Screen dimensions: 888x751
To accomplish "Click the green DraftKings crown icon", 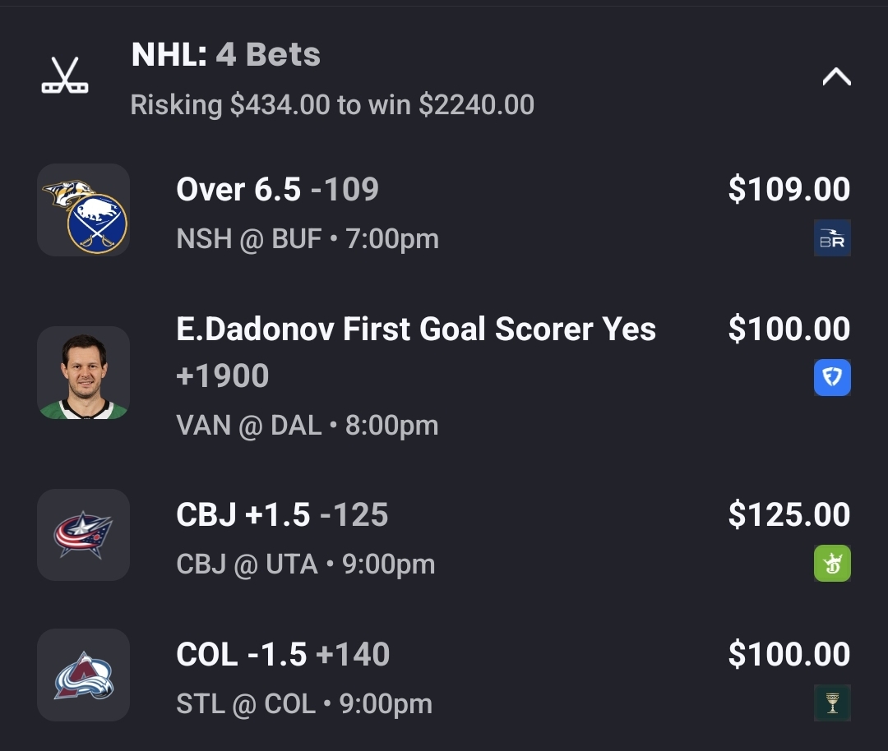I will coord(832,564).
